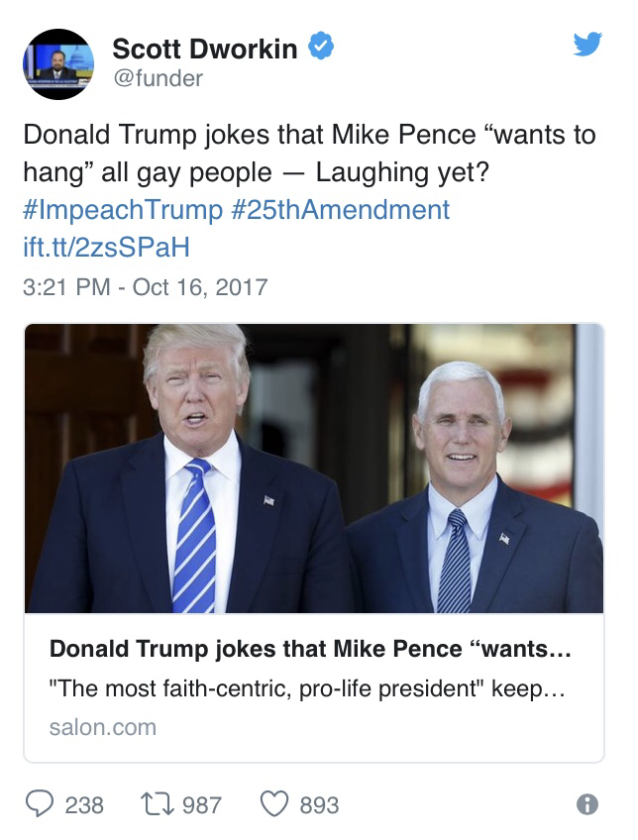Open Scott Dworkin's profile avatar
Image resolution: width=638 pixels, height=840 pixels.
tap(58, 64)
